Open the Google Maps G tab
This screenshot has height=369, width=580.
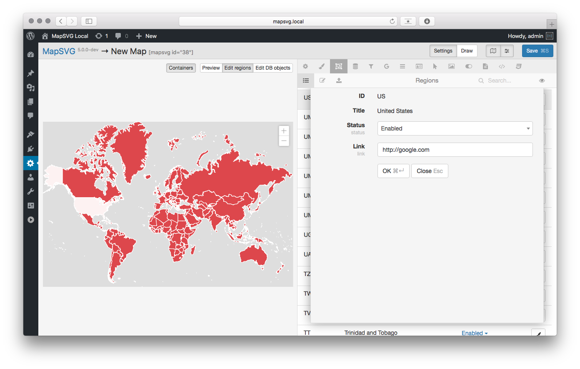[387, 66]
